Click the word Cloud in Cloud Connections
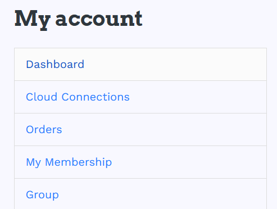 (x=42, y=97)
